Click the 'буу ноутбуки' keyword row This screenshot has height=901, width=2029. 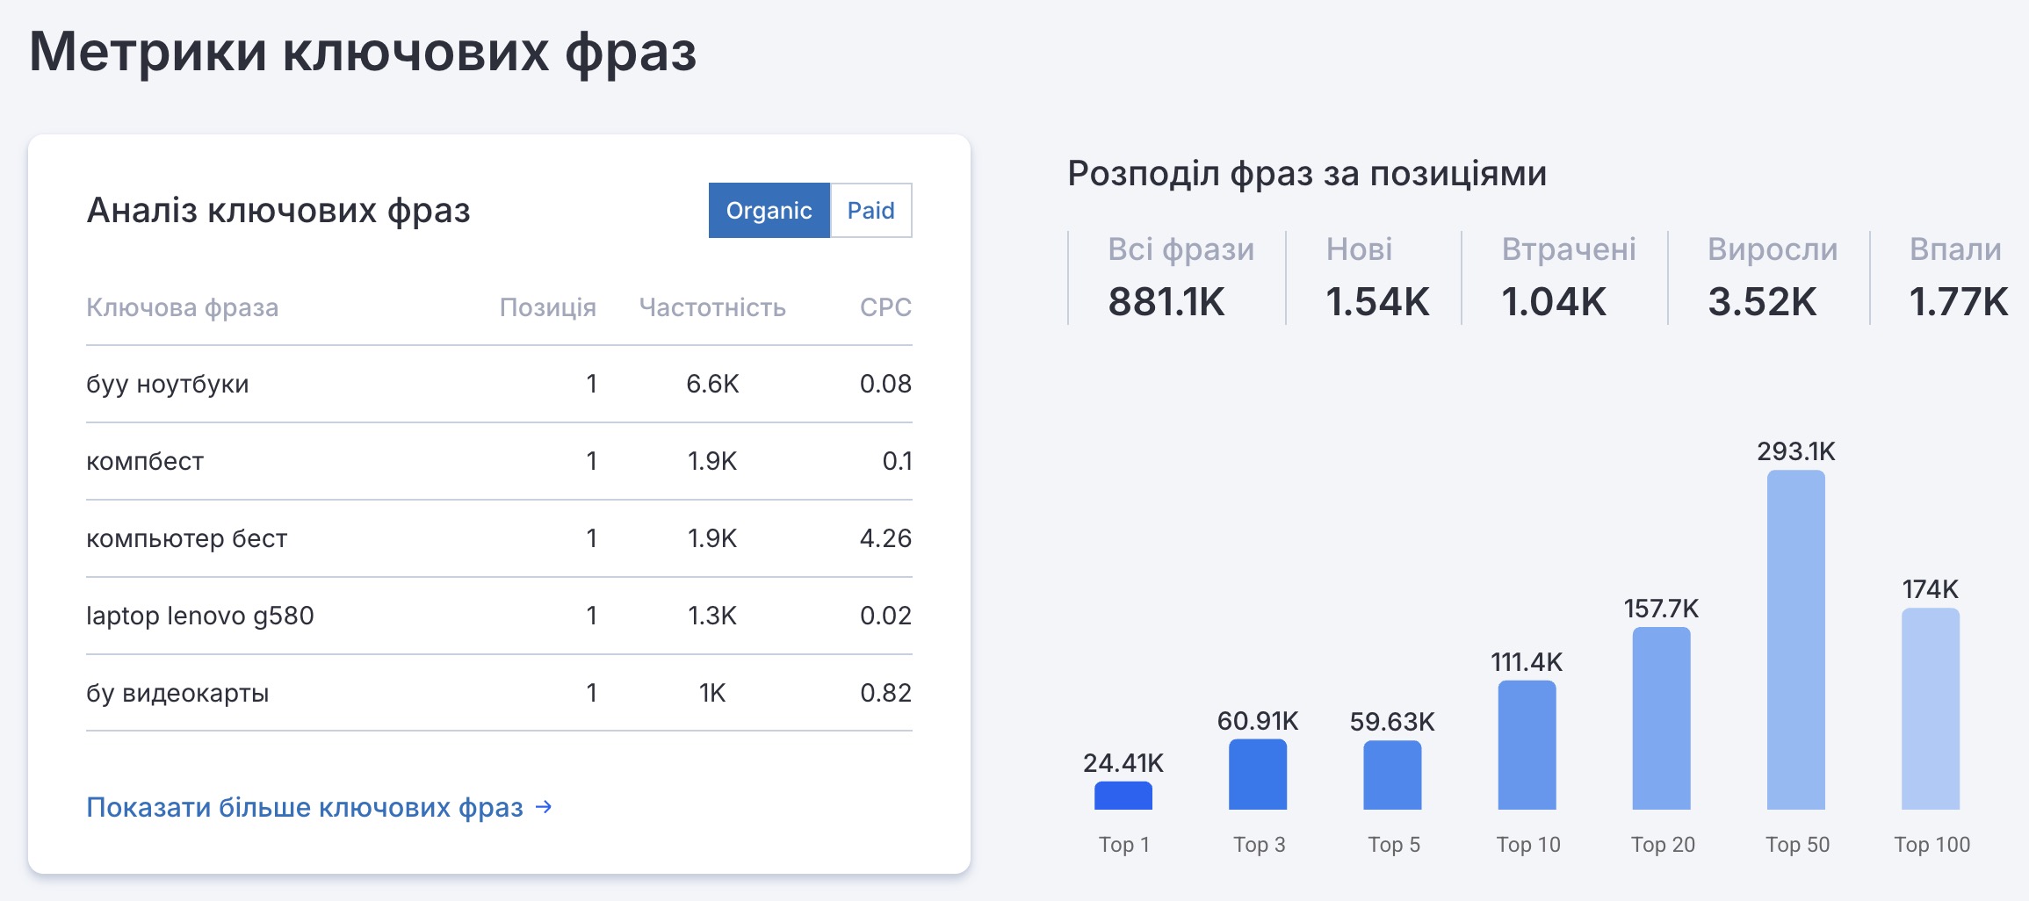(168, 384)
